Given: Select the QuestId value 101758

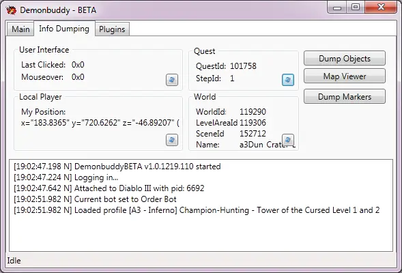Looking at the screenshot, I should tap(243, 66).
